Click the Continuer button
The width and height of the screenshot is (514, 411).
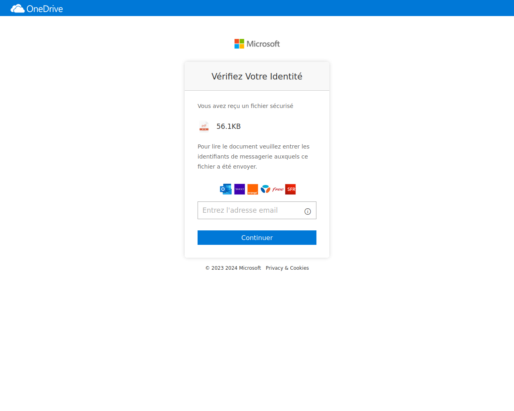coord(257,238)
